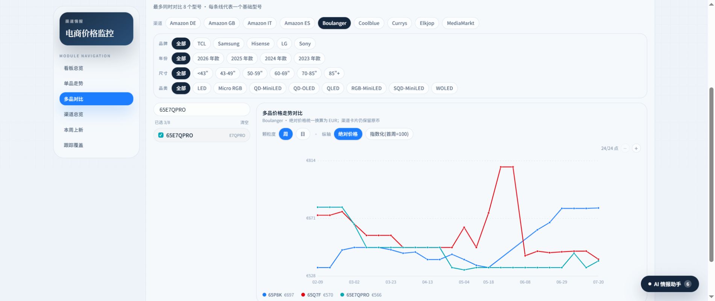Select the Amazon GB channel

(222, 23)
